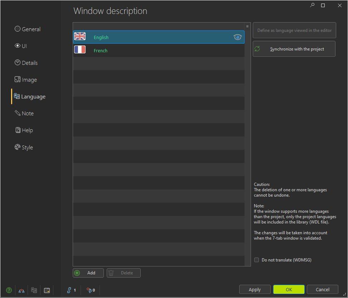
Task: Toggle the eye icon on the English row
Action: click(237, 37)
